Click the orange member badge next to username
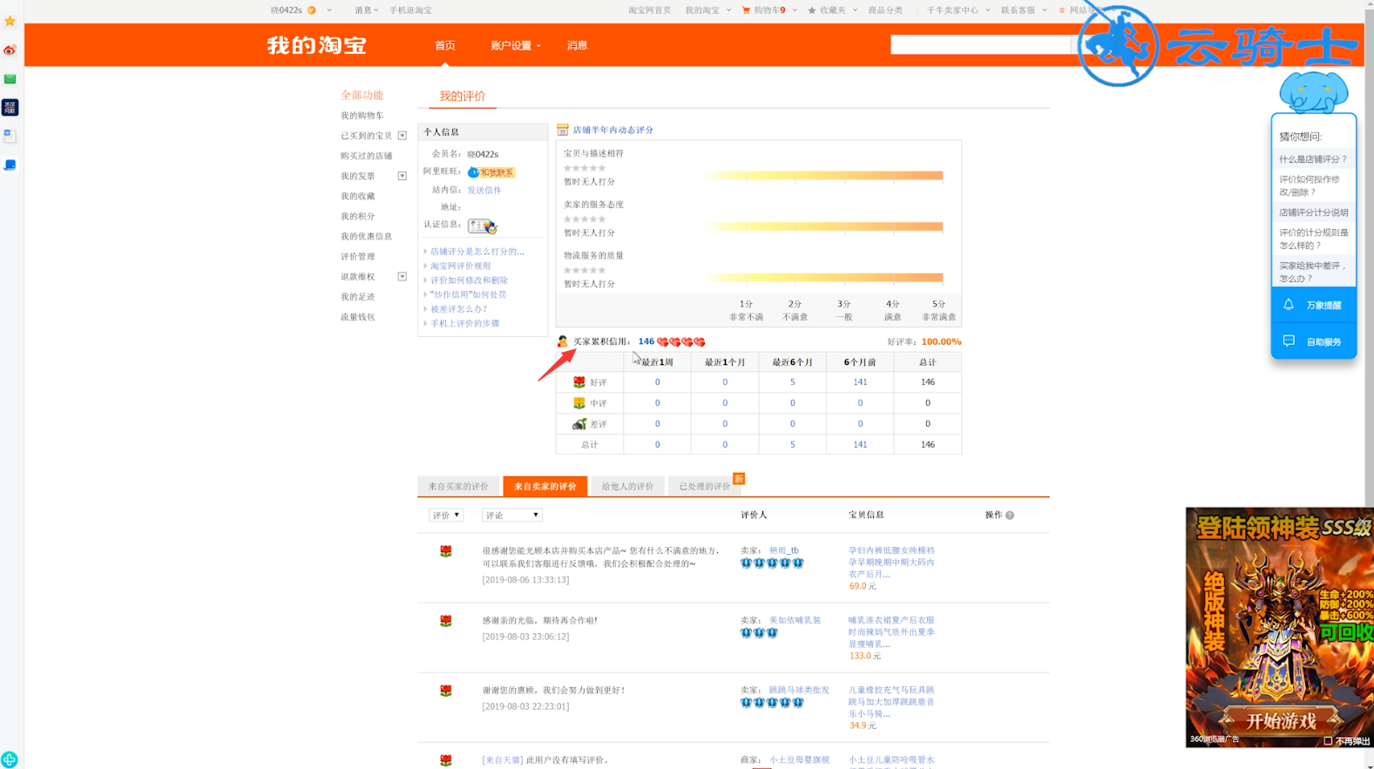Image resolution: width=1374 pixels, height=769 pixels. pyautogui.click(x=312, y=10)
